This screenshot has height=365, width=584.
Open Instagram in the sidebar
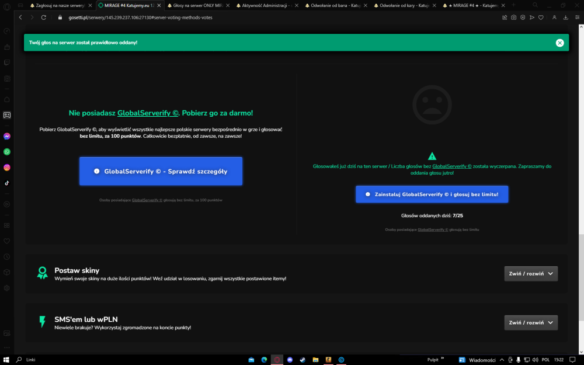(6, 168)
